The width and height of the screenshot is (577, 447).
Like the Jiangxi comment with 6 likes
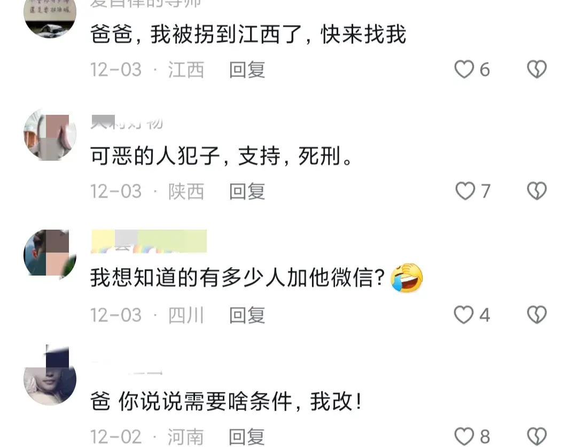coord(464,69)
